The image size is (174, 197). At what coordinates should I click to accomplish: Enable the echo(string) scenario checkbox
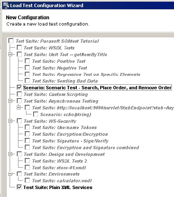[36, 114]
